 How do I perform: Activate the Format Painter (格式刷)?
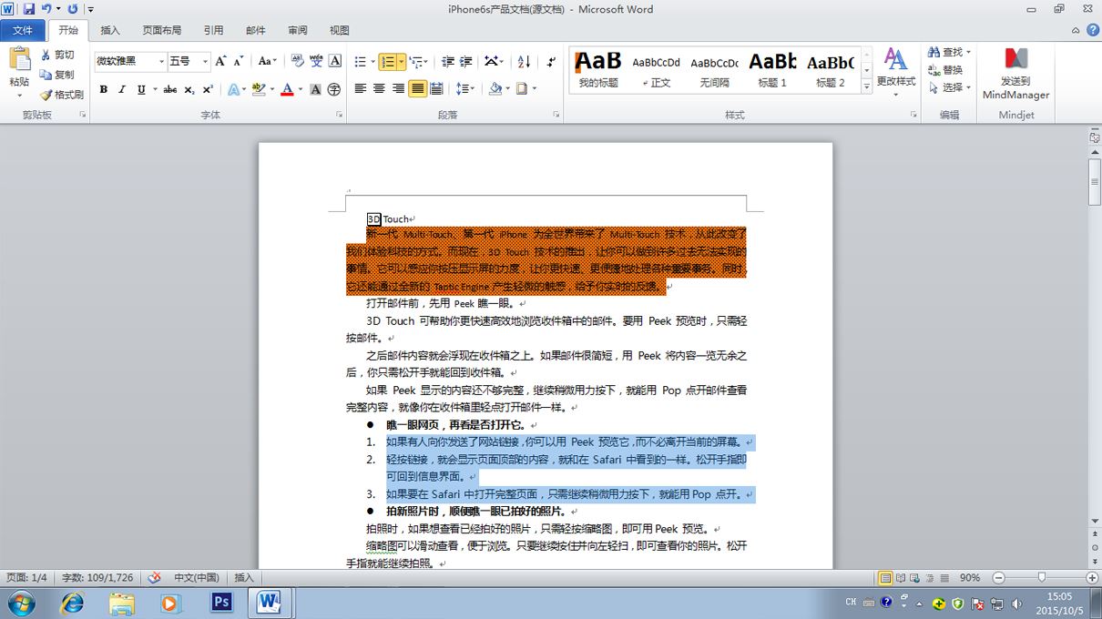click(x=62, y=95)
